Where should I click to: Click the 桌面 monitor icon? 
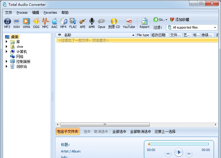(x=7, y=37)
